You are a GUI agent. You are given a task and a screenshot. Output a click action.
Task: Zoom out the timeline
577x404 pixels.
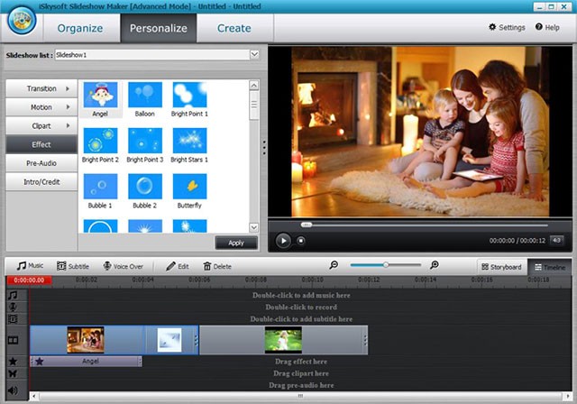[x=334, y=265]
